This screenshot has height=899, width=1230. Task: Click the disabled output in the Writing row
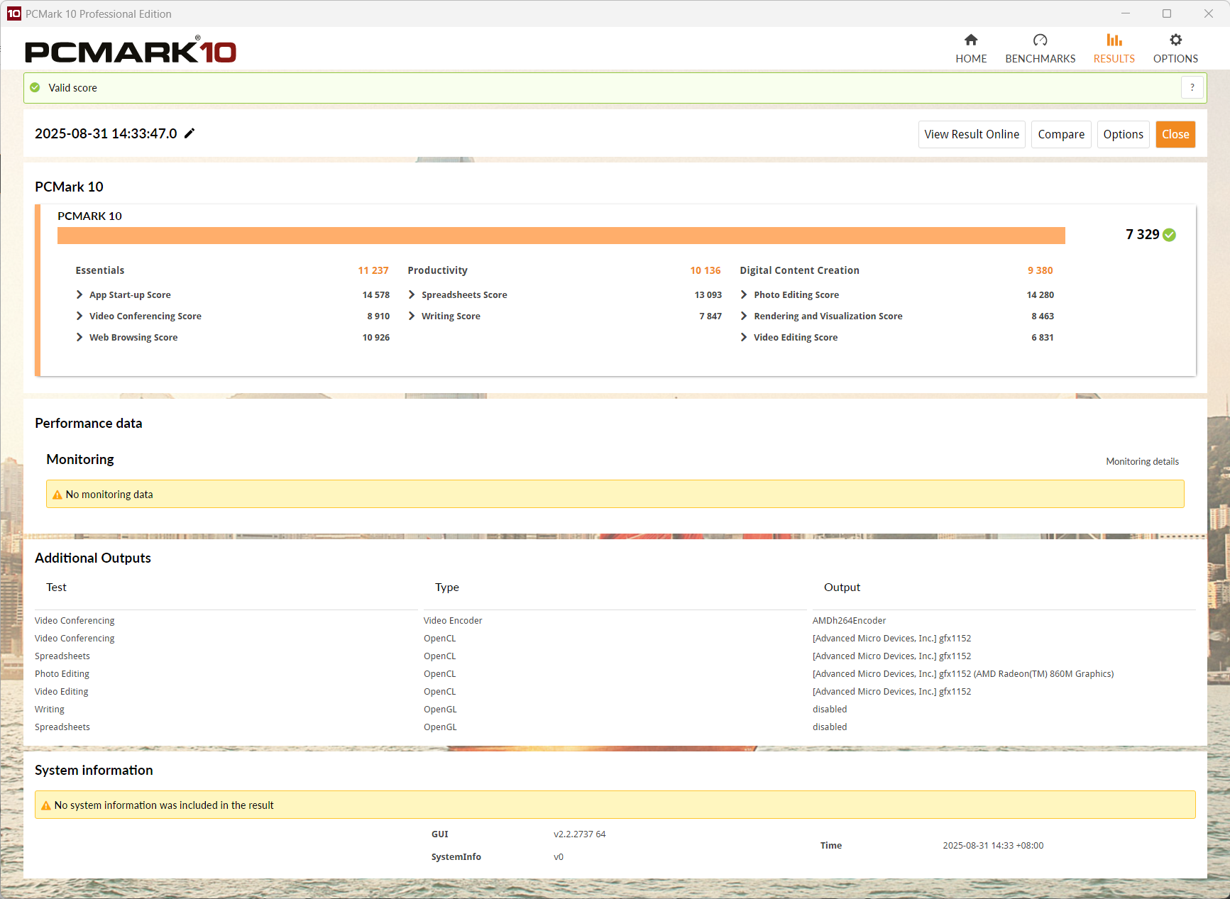(830, 710)
